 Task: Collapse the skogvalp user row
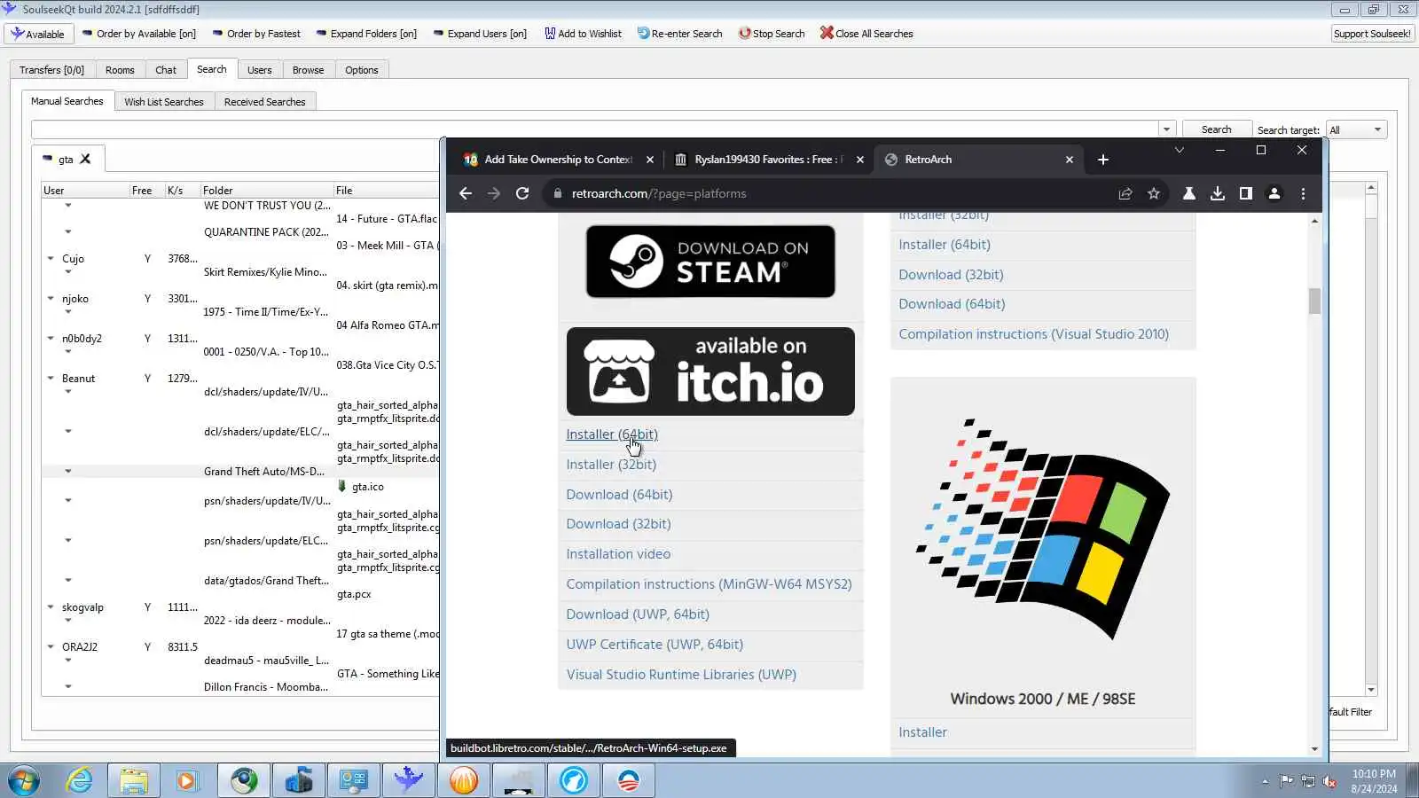click(x=51, y=607)
